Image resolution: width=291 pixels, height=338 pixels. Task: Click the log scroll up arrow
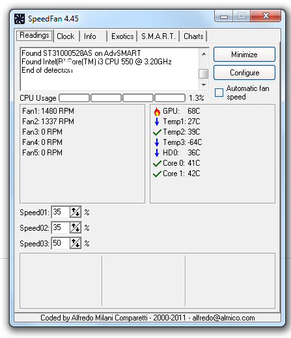tap(204, 54)
